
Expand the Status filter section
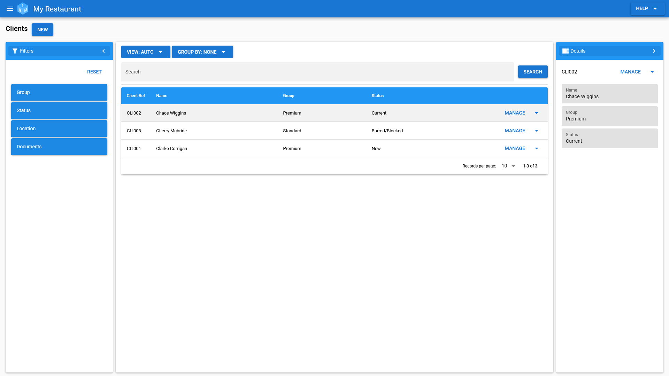pos(59,110)
